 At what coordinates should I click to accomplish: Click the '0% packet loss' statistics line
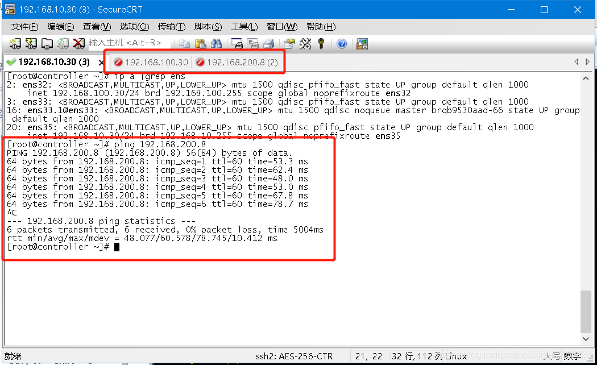[165, 230]
